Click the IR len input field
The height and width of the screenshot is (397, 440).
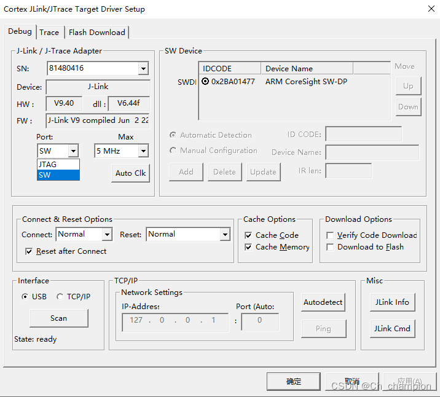pos(348,171)
